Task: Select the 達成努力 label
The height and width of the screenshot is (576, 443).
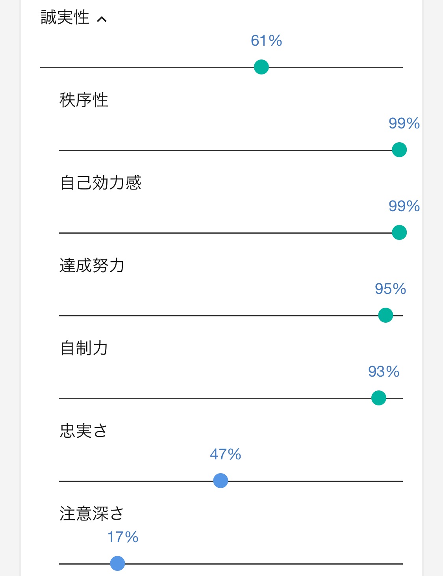Action: (x=92, y=266)
